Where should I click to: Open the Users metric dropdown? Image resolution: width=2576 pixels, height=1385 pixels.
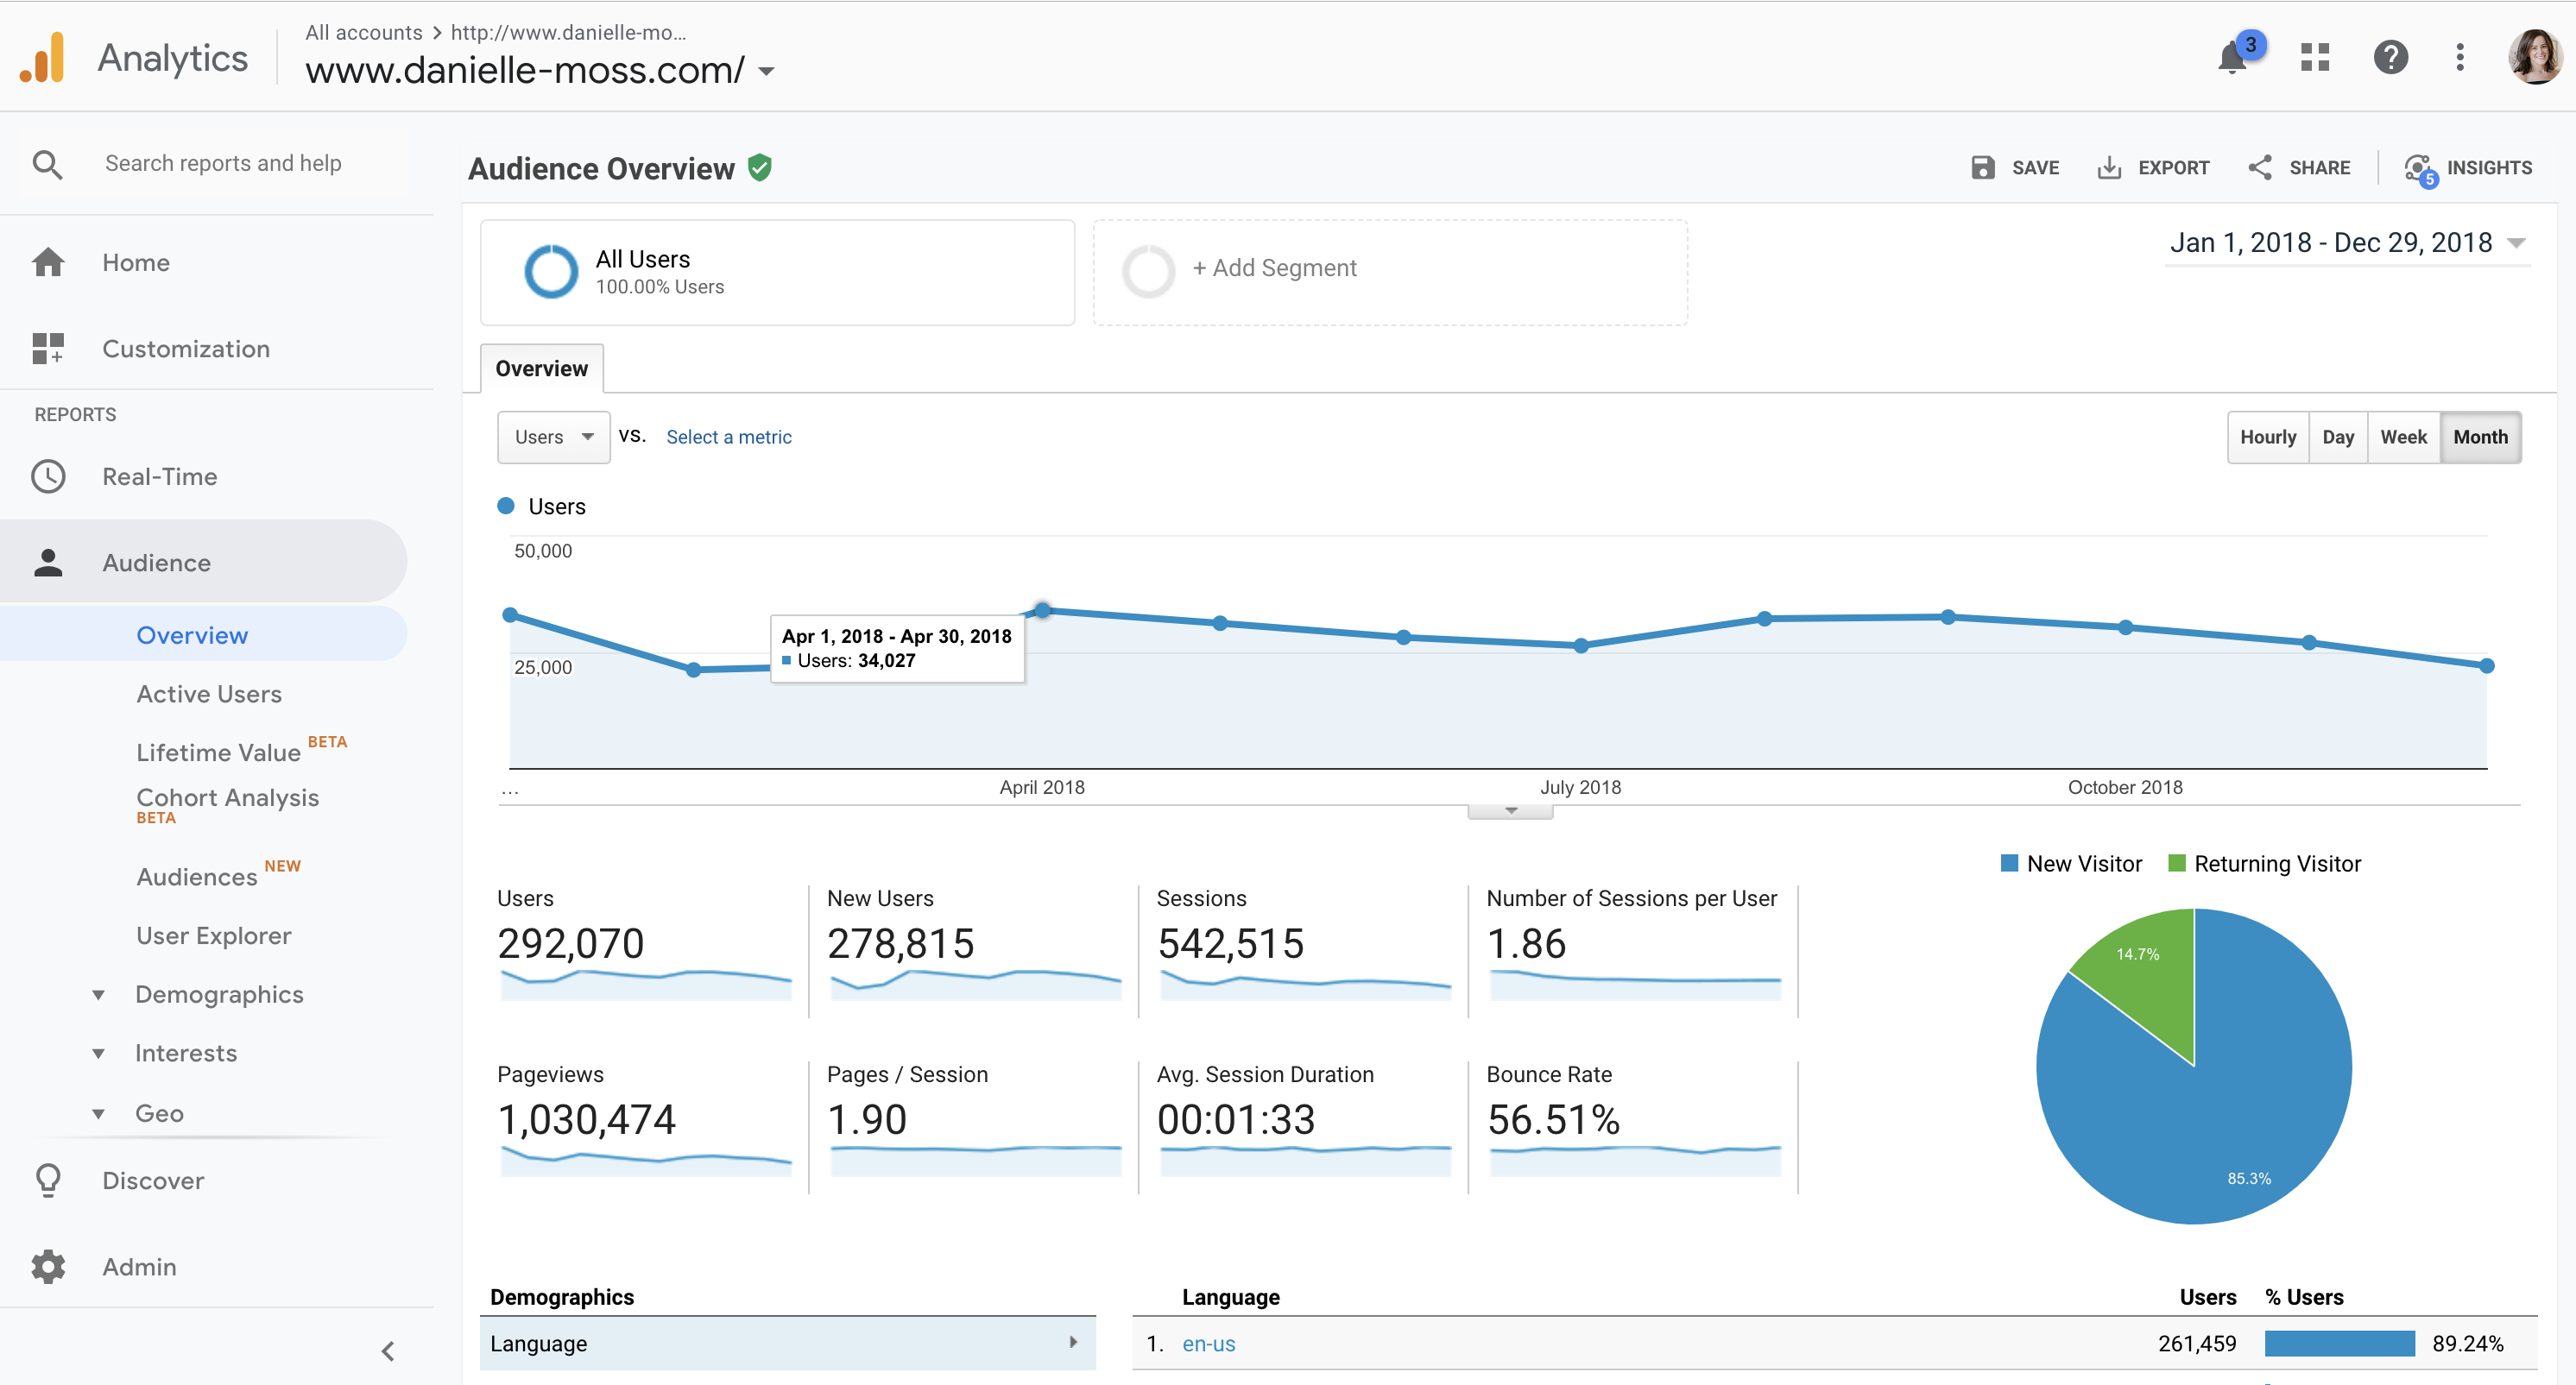pyautogui.click(x=547, y=437)
